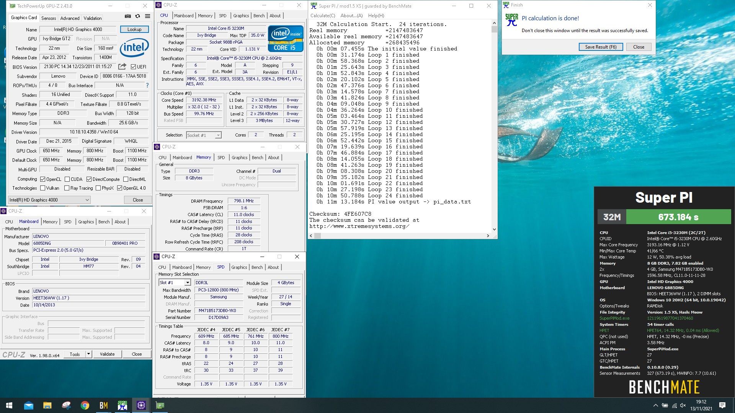Switch to Super PI in taskbar
735x413 pixels.
[x=122, y=405]
